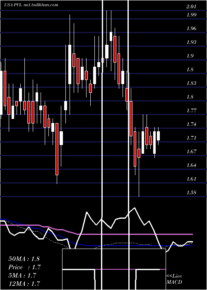The height and width of the screenshot is (290, 207).
Task: Select the 1.99 price axis label
Action: tap(191, 15)
